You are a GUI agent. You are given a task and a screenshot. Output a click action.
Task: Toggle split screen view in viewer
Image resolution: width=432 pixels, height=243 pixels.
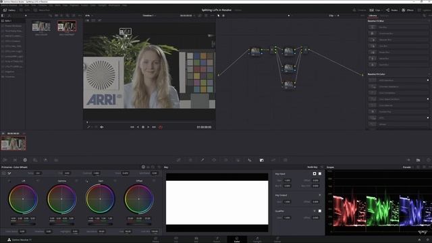click(93, 20)
